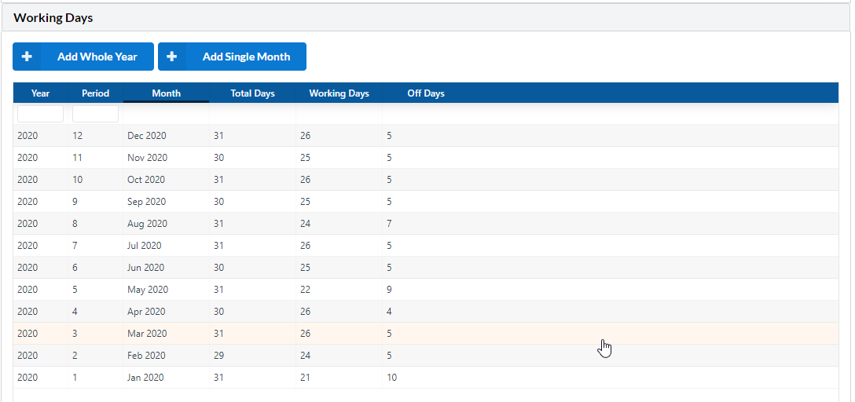Viewport: 855px width, 402px height.
Task: Select the Aug 2020 row
Action: point(426,223)
